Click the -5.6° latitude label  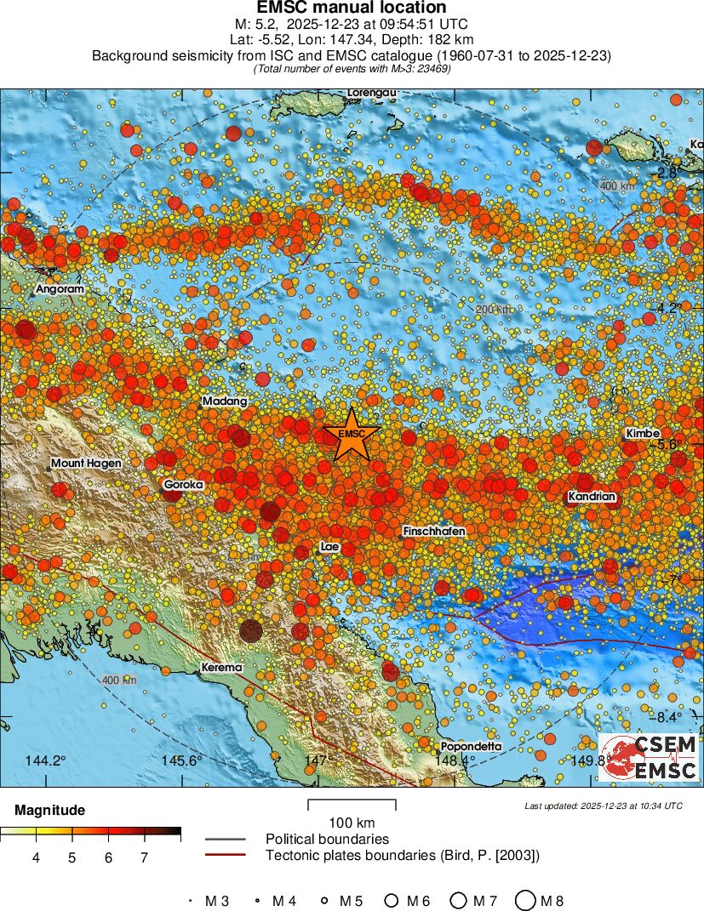click(667, 445)
